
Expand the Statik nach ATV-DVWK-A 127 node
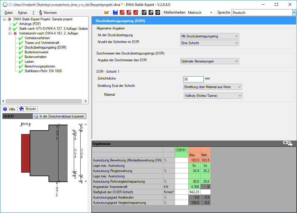10,29
